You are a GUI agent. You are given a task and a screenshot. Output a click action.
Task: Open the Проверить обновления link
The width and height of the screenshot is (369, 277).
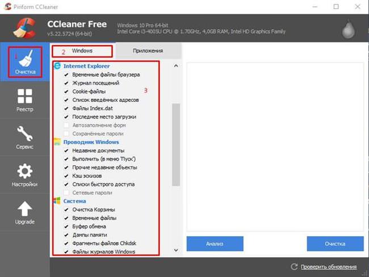[x=329, y=267]
